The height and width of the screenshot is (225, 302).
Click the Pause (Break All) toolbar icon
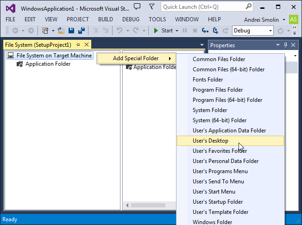point(185,31)
